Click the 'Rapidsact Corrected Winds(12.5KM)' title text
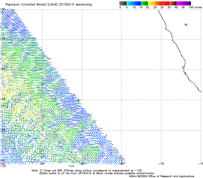 (x=32, y=5)
